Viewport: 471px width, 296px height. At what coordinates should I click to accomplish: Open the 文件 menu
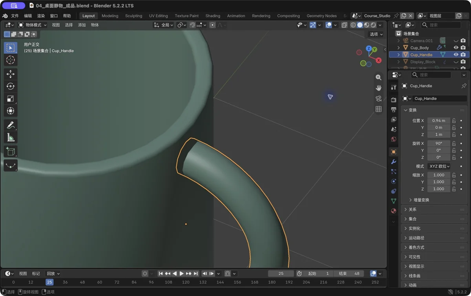[x=15, y=16]
